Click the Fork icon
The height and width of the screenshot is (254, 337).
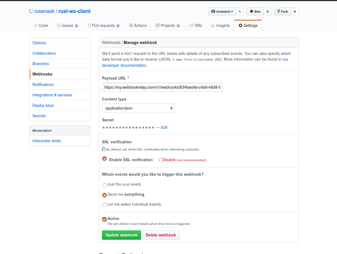tap(278, 11)
